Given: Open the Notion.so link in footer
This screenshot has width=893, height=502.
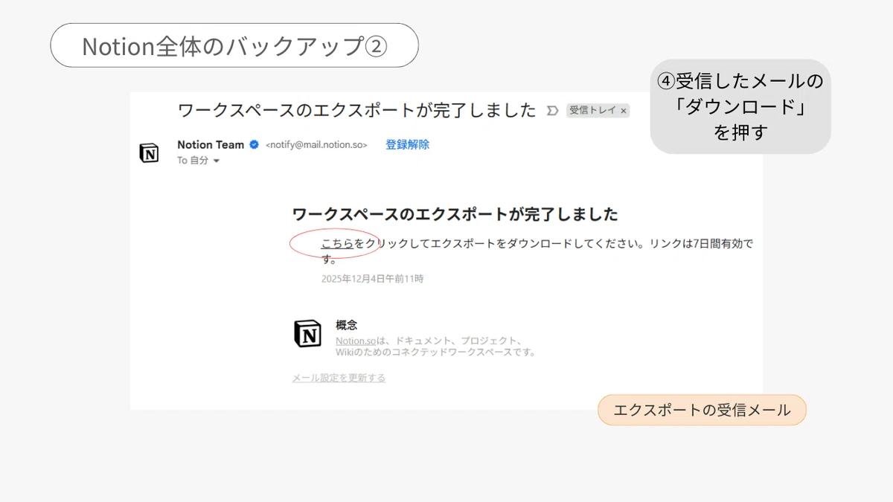Looking at the screenshot, I should click(x=356, y=341).
